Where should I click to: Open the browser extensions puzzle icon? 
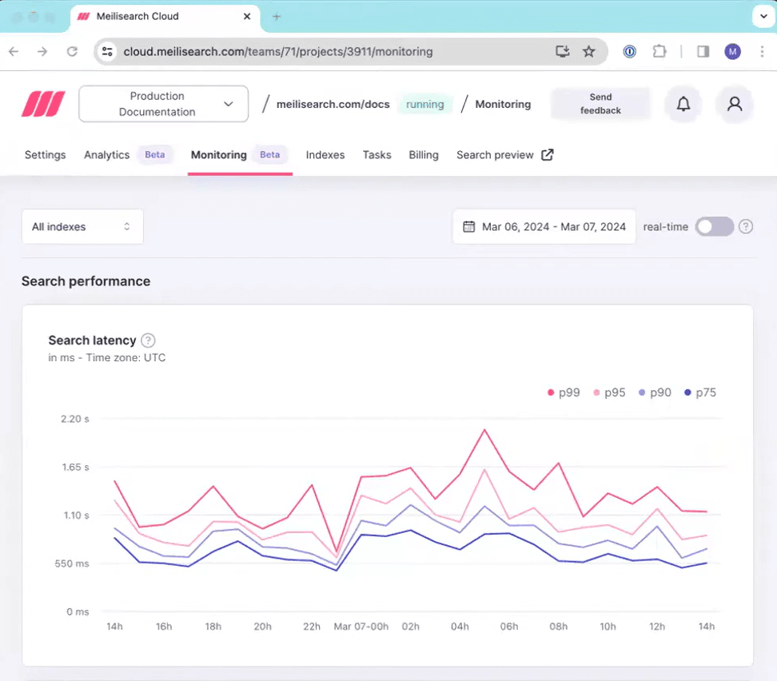tap(659, 52)
